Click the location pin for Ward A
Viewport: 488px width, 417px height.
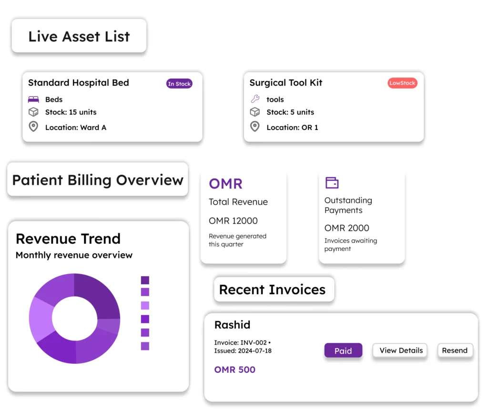pos(32,127)
